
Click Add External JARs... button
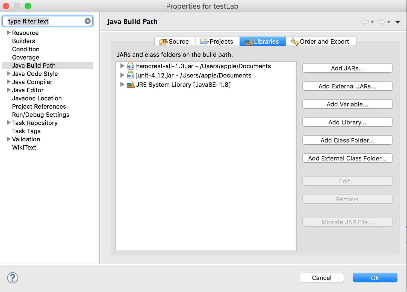click(x=347, y=86)
